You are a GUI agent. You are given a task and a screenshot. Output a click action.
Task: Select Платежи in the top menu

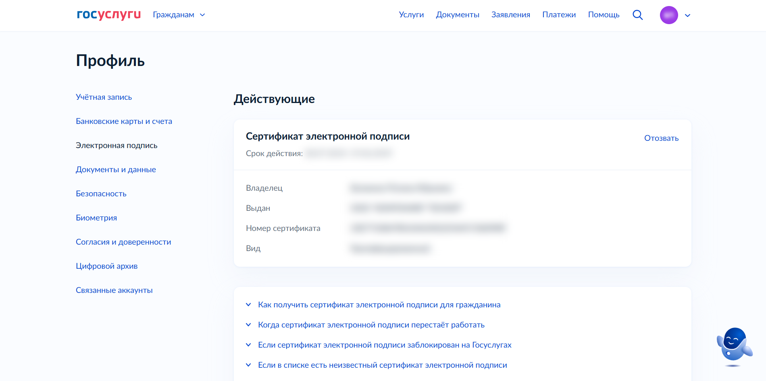[559, 15]
